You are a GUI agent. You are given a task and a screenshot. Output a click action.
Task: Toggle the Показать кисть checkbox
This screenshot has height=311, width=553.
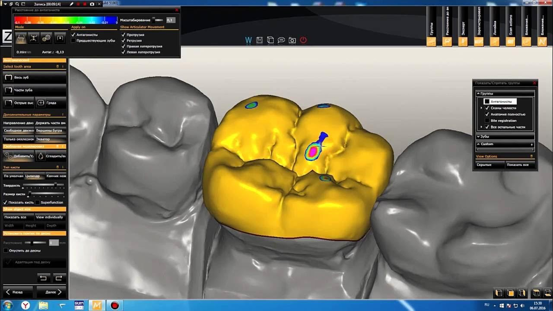click(6, 202)
